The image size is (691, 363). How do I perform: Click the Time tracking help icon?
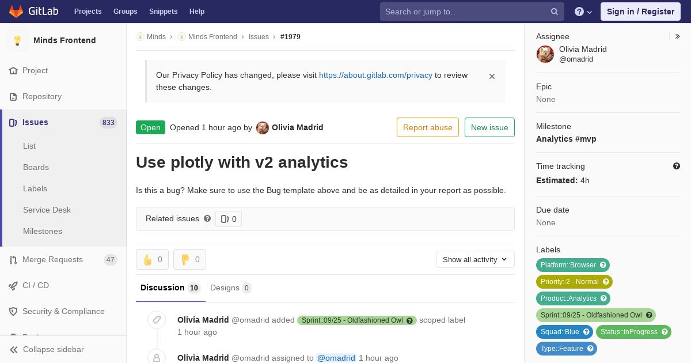tap(677, 166)
